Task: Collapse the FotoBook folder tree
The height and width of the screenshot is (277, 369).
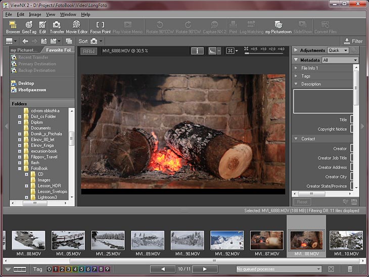Action: click(x=20, y=169)
